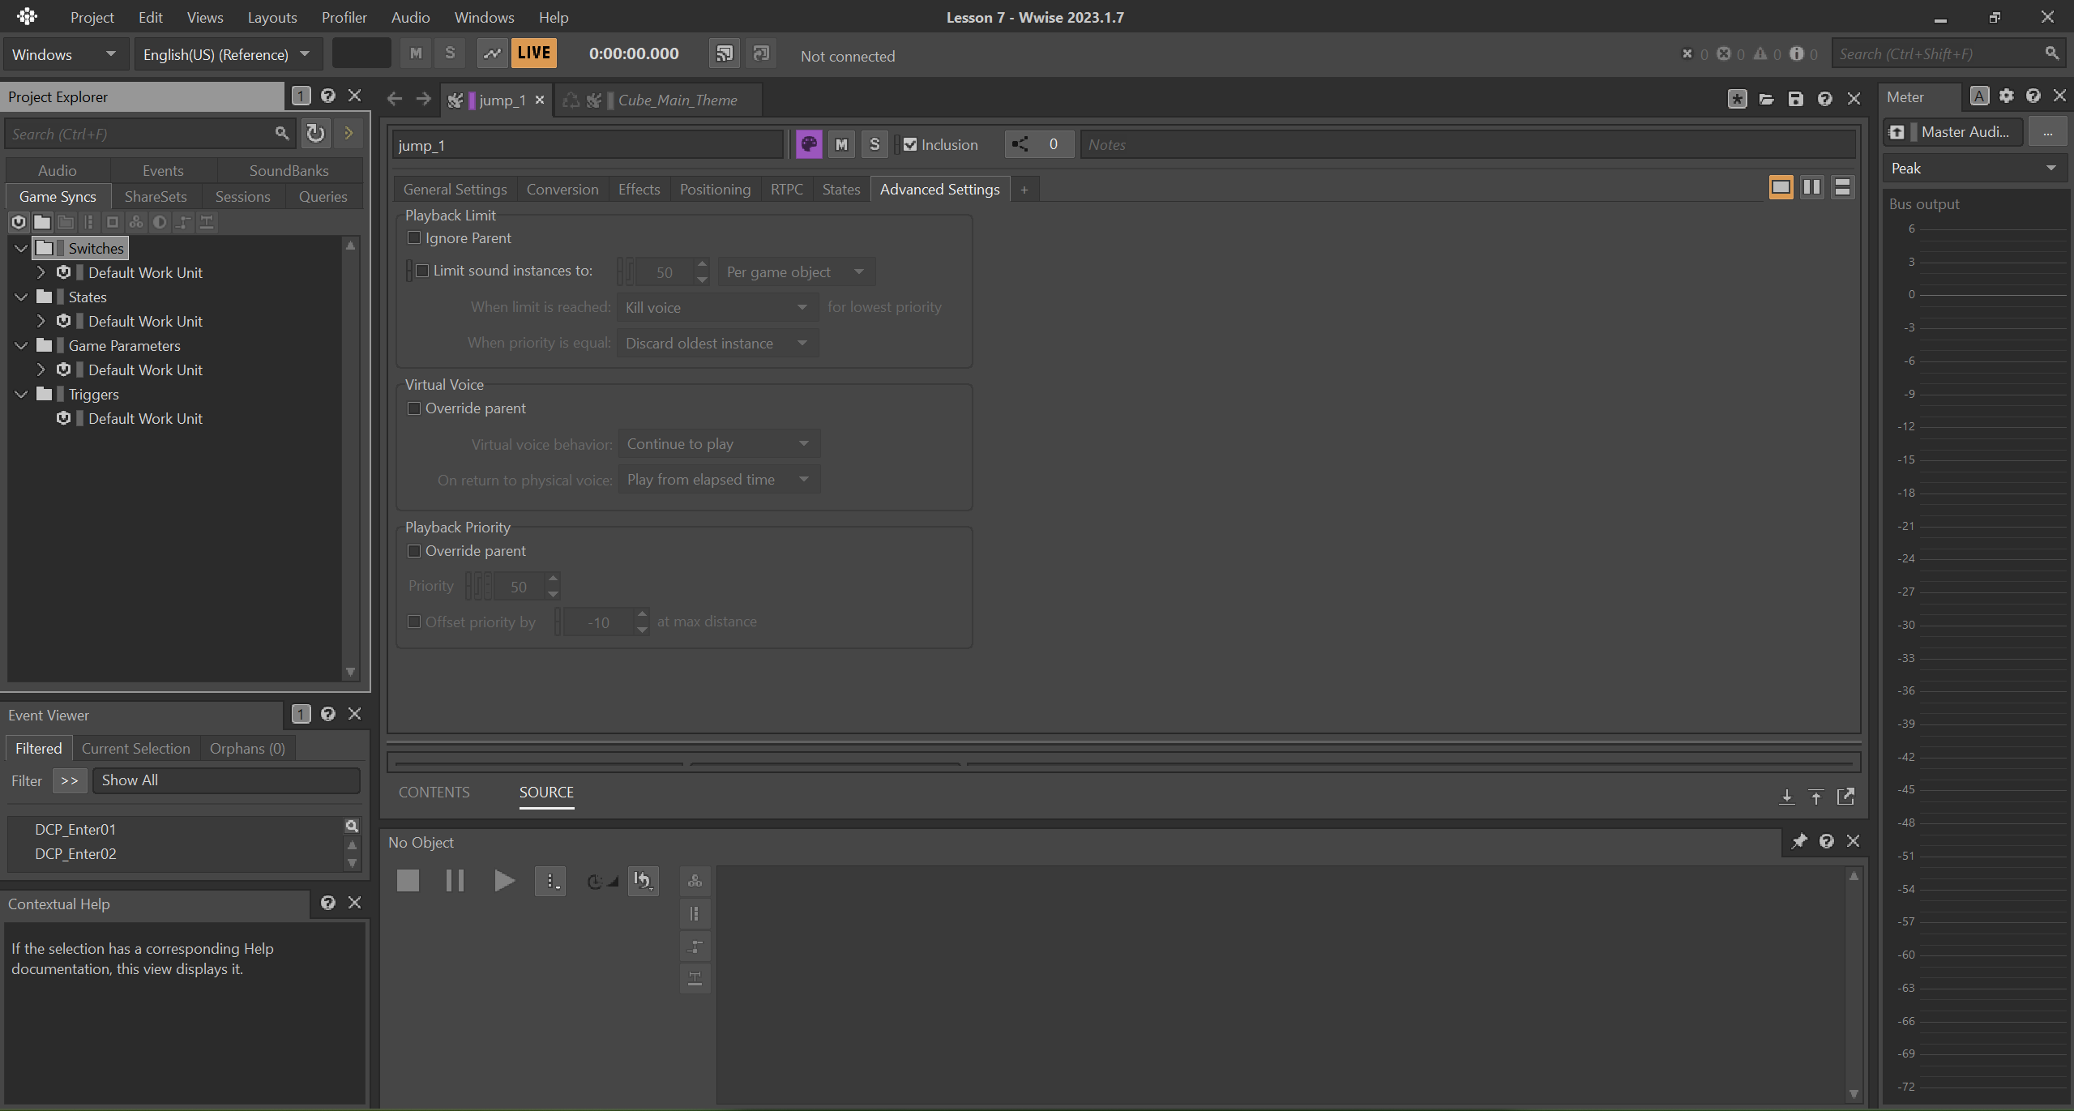2074x1111 pixels.
Task: Click the SOURCE tab in the bottom panel
Action: click(x=545, y=792)
